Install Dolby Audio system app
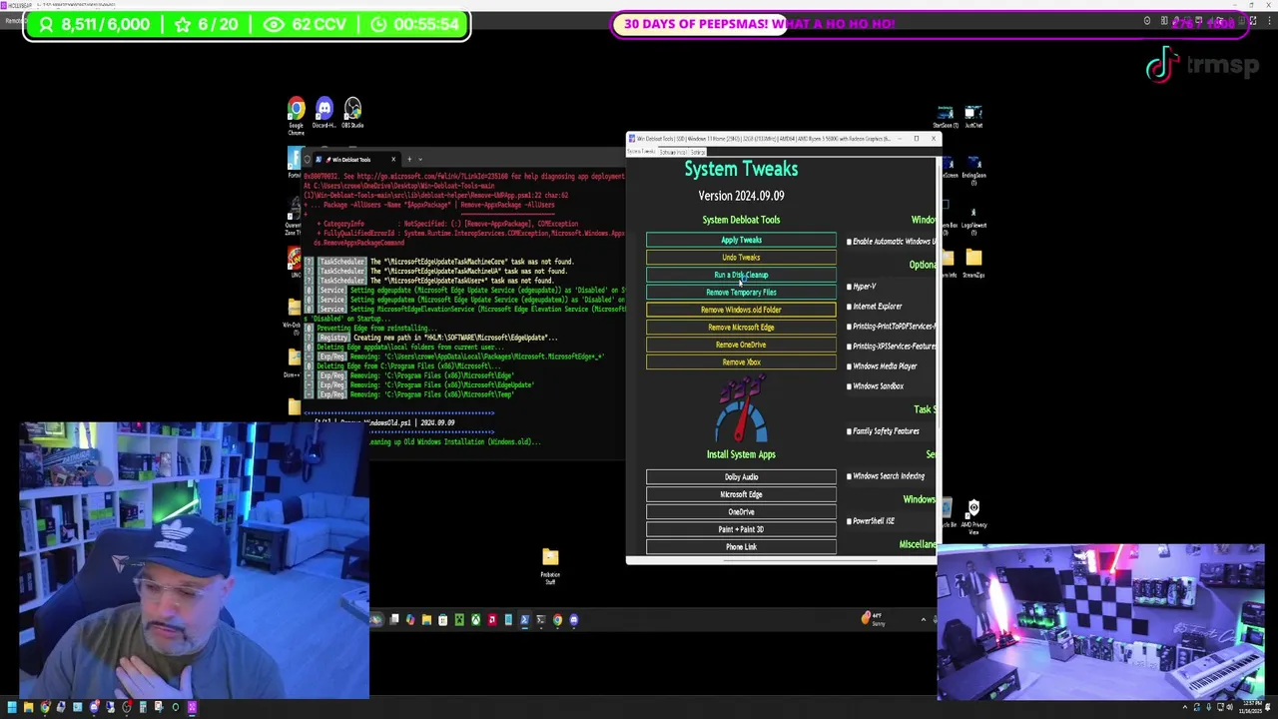 741,477
